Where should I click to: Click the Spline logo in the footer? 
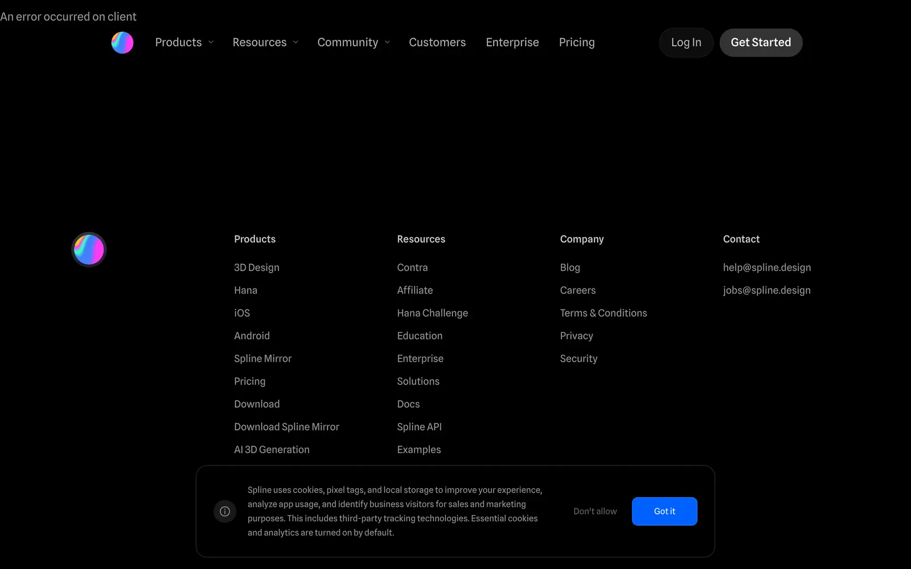89,249
